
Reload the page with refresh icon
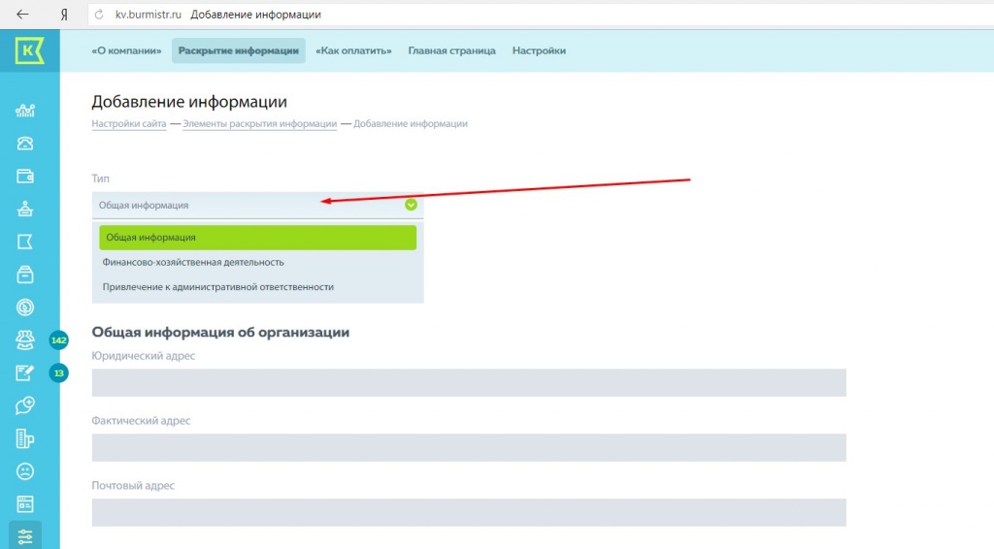point(99,15)
